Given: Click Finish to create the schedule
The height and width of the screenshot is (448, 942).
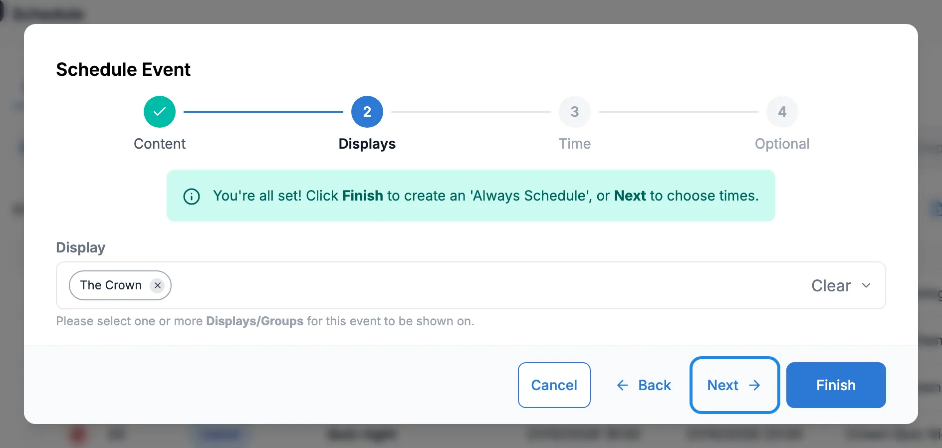Looking at the screenshot, I should (836, 385).
